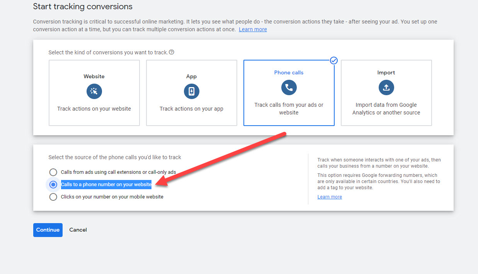Click the Cancel button
This screenshot has height=274, width=478.
click(x=78, y=230)
